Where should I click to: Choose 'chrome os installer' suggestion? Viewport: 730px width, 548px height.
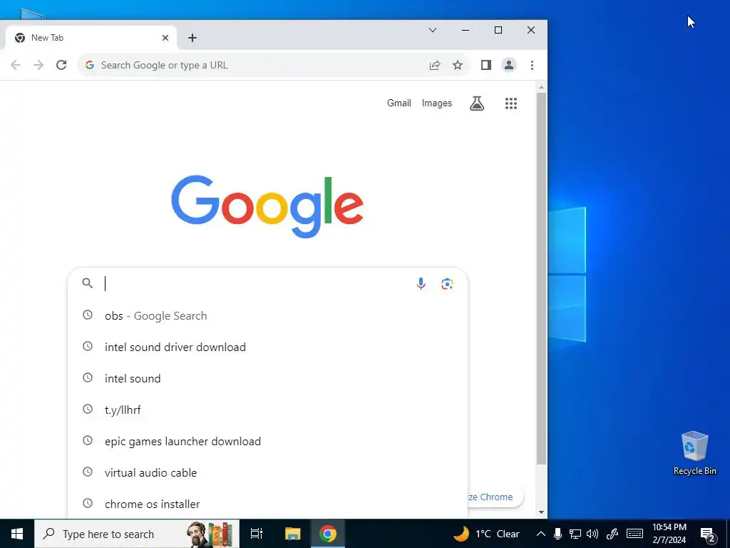pyautogui.click(x=268, y=504)
